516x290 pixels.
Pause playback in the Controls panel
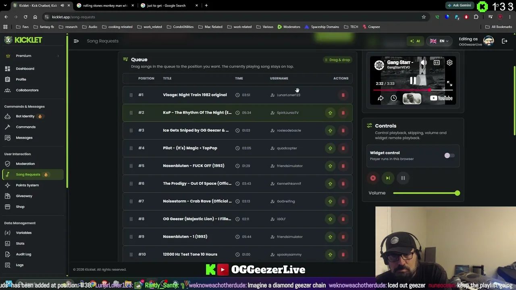click(403, 178)
